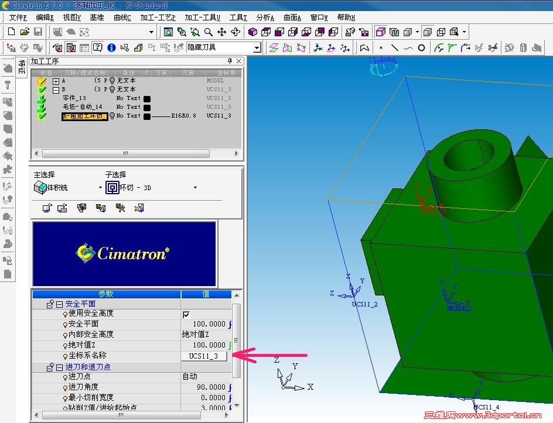The height and width of the screenshot is (423, 553).
Task: Click the parallel planes icon
Action: tap(274, 47)
